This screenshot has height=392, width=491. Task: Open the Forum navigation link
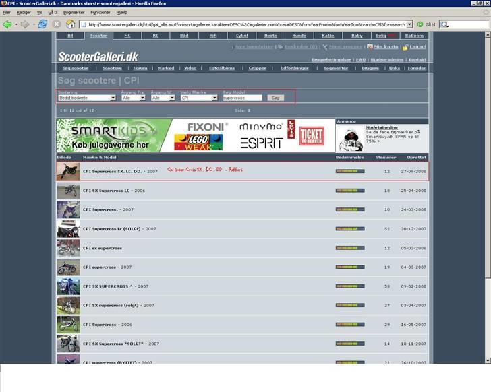[x=140, y=68]
